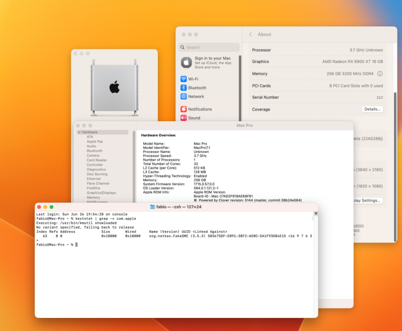Select Graphics/Displays in hardware list
This screenshot has height=331, width=402.
tap(101, 193)
